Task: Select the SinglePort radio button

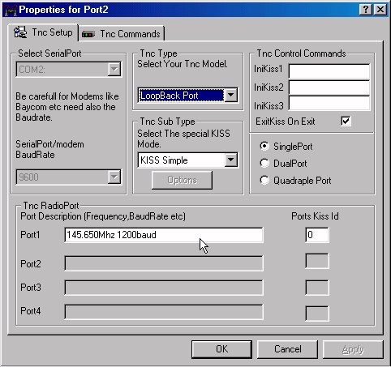Action: tap(264, 146)
